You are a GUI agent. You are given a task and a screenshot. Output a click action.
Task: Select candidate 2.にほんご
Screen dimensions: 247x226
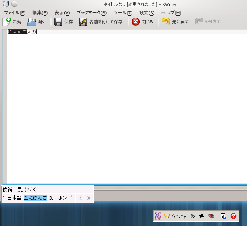tap(35, 198)
